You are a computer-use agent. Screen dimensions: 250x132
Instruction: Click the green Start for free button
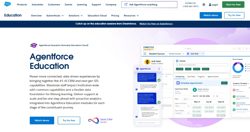pyautogui.click(x=233, y=5)
